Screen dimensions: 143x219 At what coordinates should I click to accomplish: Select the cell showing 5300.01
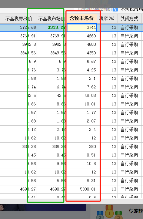(x=82, y=189)
